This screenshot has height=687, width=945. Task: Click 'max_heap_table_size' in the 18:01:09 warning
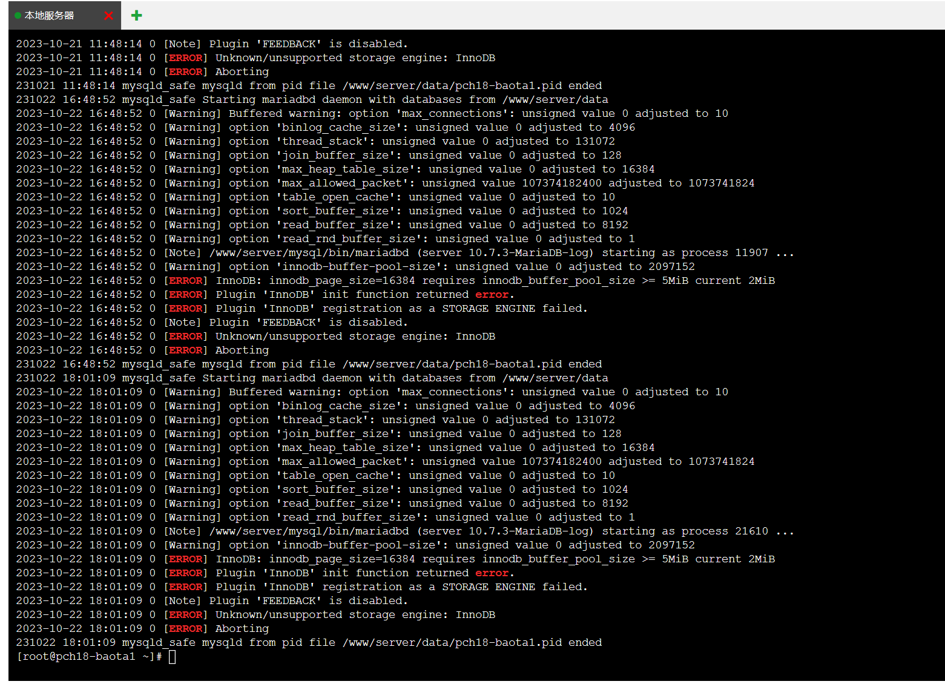click(345, 448)
